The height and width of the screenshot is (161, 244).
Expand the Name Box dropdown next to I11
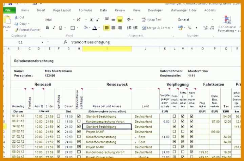tap(42, 42)
